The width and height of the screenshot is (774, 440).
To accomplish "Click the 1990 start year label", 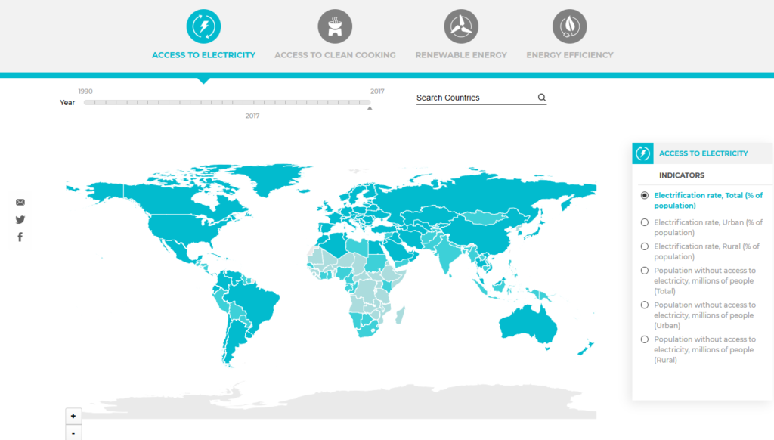I will coord(85,91).
